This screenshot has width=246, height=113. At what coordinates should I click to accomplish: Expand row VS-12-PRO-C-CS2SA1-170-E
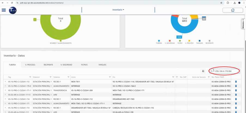coord(5,86)
